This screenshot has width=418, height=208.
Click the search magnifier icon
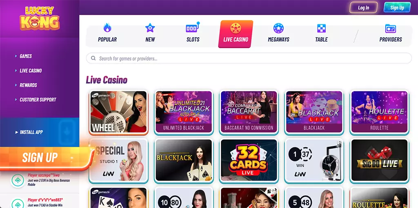(x=93, y=58)
